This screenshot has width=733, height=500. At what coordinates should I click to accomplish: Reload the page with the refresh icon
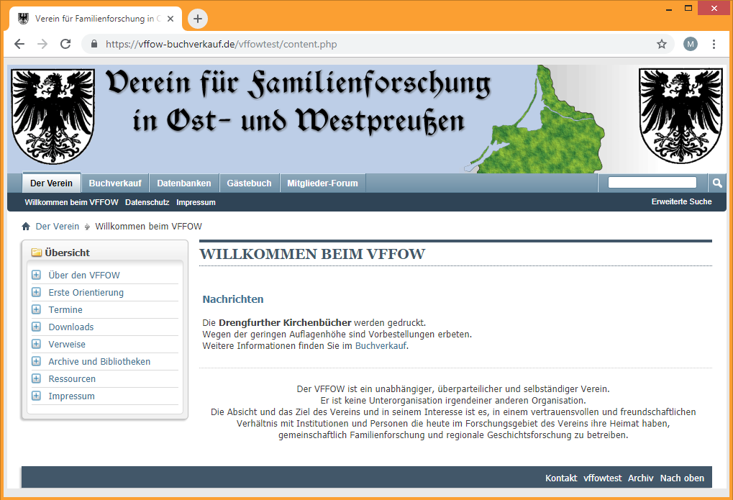pos(65,44)
